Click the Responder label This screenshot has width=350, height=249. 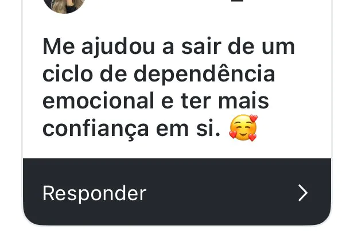[95, 194]
